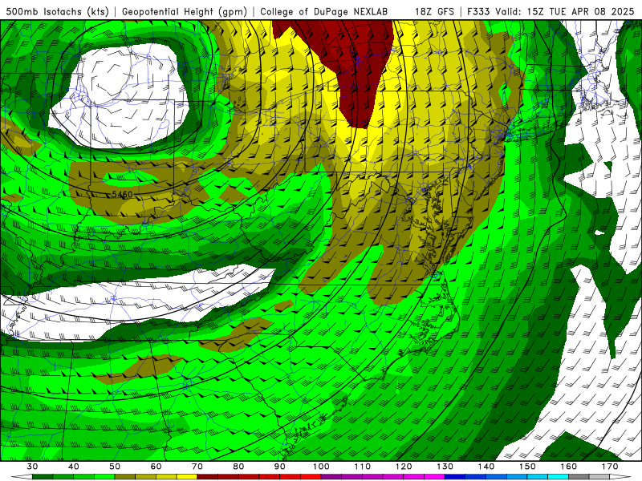The image size is (642, 481).
Task: Click the '500mb Isotachs (kts)' title text
Action: [57, 11]
